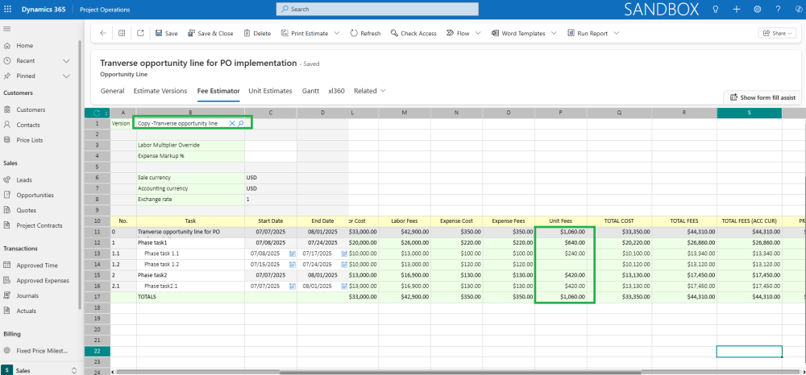Screen dimensions: 806x375
Task: Click the lightbulb assistant icon in header
Action: tap(715, 9)
